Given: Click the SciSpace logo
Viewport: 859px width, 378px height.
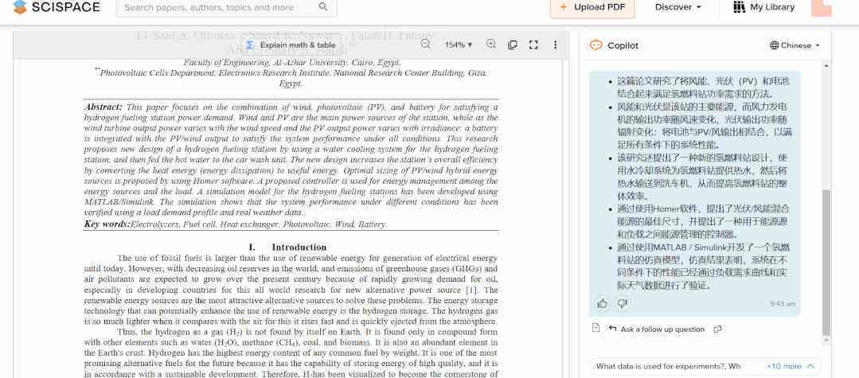Looking at the screenshot, I should tap(57, 7).
